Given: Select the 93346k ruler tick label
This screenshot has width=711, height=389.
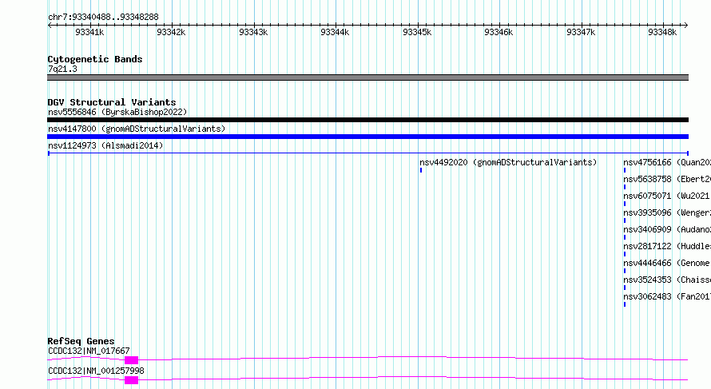Looking at the screenshot, I should click(498, 32).
